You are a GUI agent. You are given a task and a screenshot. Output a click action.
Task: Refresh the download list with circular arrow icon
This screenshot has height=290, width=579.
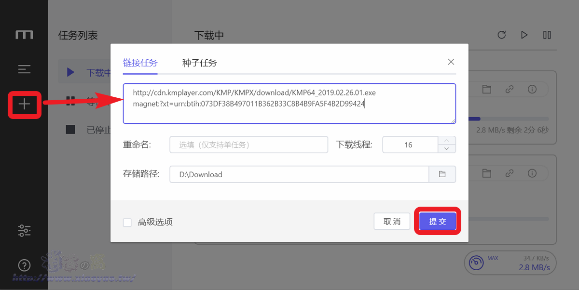501,35
